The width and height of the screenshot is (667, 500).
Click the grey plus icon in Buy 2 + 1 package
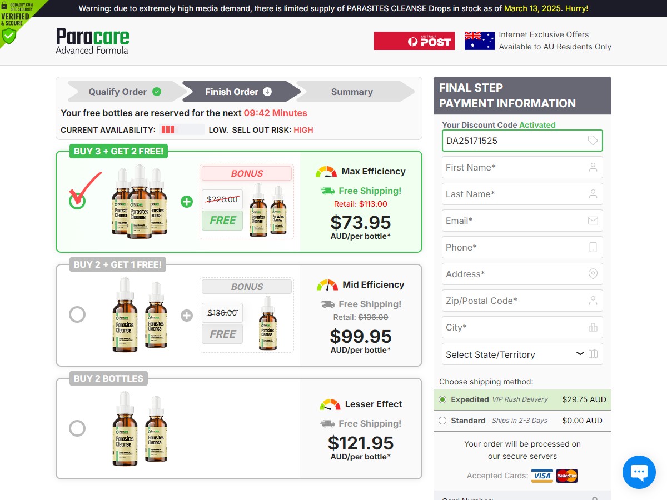[187, 316]
